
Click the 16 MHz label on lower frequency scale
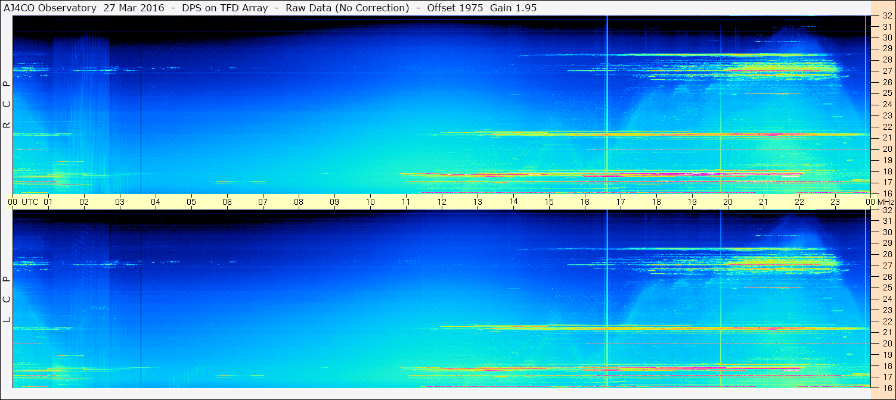886,387
